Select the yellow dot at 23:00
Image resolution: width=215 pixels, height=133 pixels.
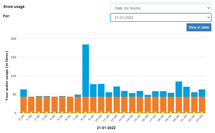202,113
